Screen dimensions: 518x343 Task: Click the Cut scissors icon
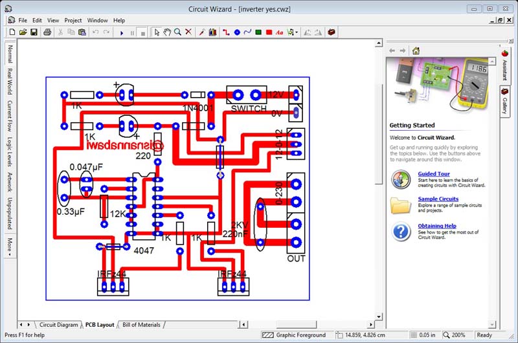point(60,32)
